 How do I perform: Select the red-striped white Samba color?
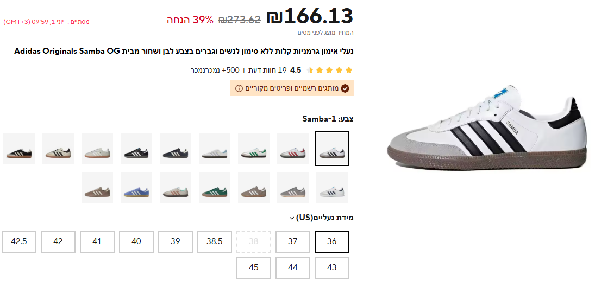click(x=293, y=149)
